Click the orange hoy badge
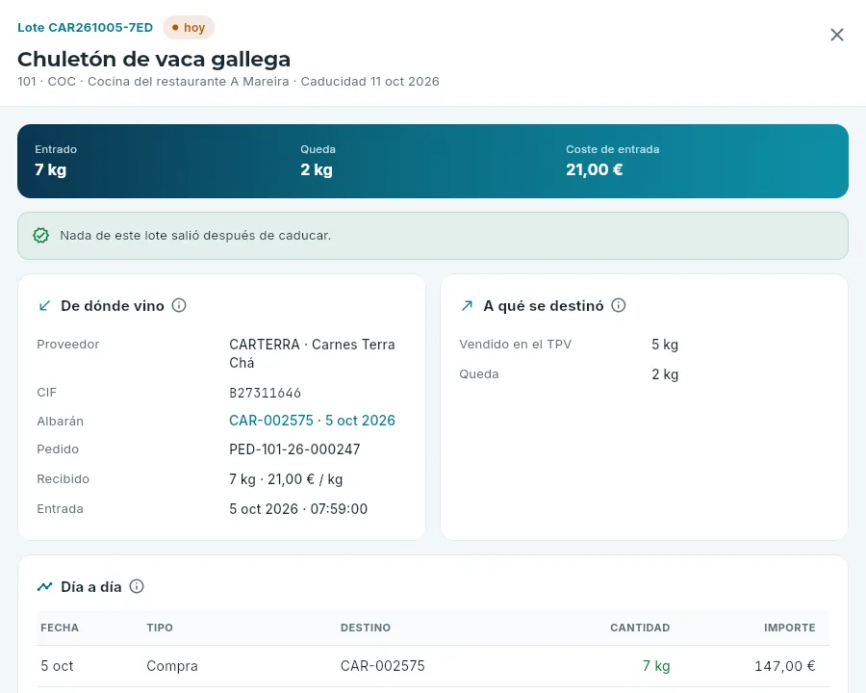The width and height of the screenshot is (866, 693). [189, 28]
